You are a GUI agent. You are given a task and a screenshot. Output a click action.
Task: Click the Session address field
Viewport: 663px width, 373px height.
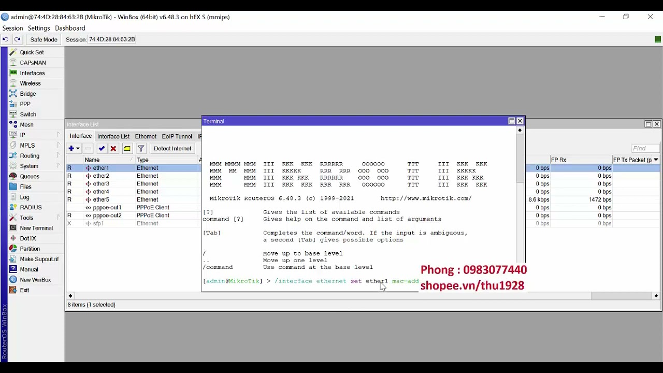tap(112, 39)
